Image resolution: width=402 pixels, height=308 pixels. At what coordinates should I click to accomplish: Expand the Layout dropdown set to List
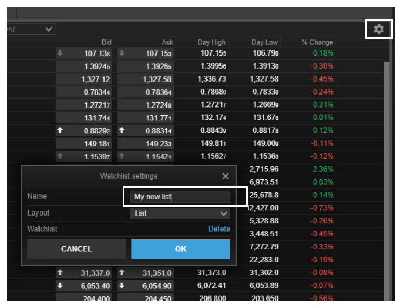pyautogui.click(x=179, y=213)
